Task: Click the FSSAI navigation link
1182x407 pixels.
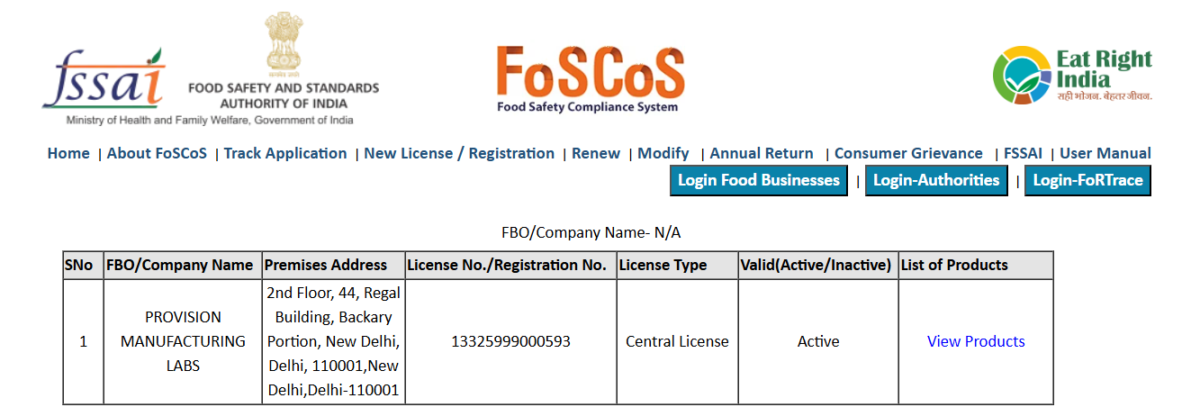Action: [x=1023, y=153]
